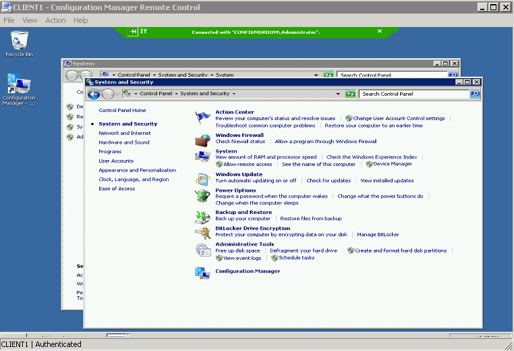This screenshot has width=514, height=351.
Task: Click the Action Center flag icon
Action: [x=202, y=117]
